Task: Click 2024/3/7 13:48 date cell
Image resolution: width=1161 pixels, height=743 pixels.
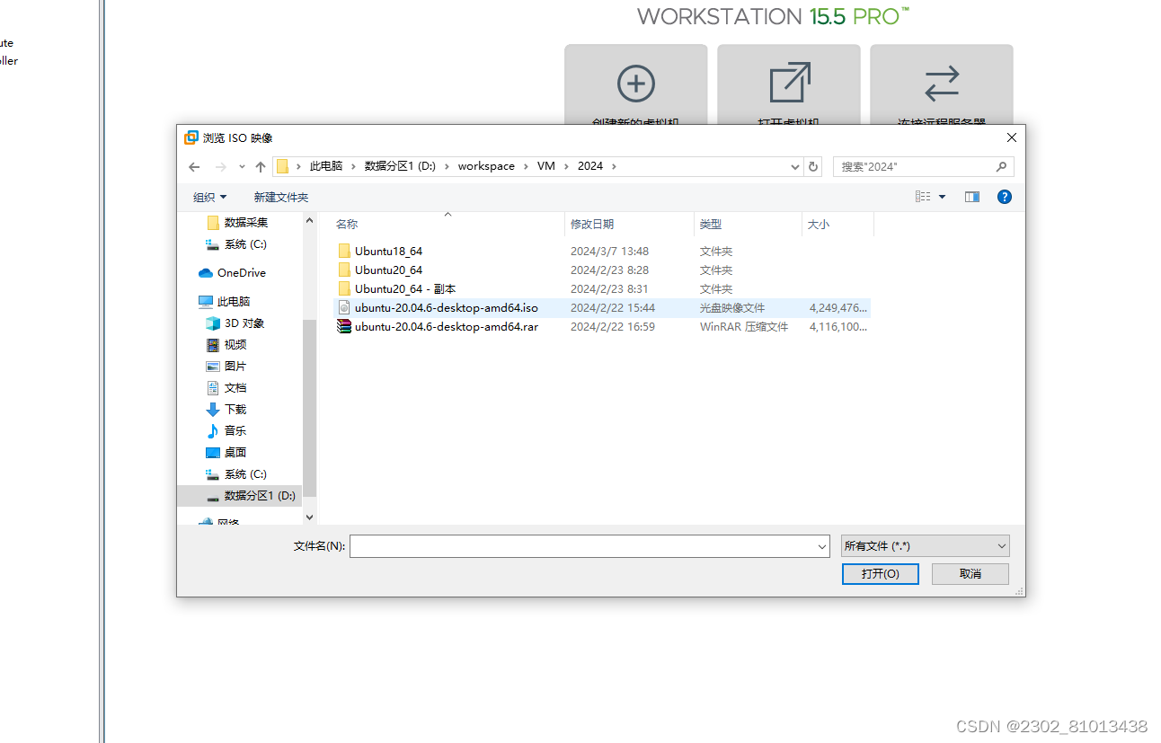Action: 609,251
